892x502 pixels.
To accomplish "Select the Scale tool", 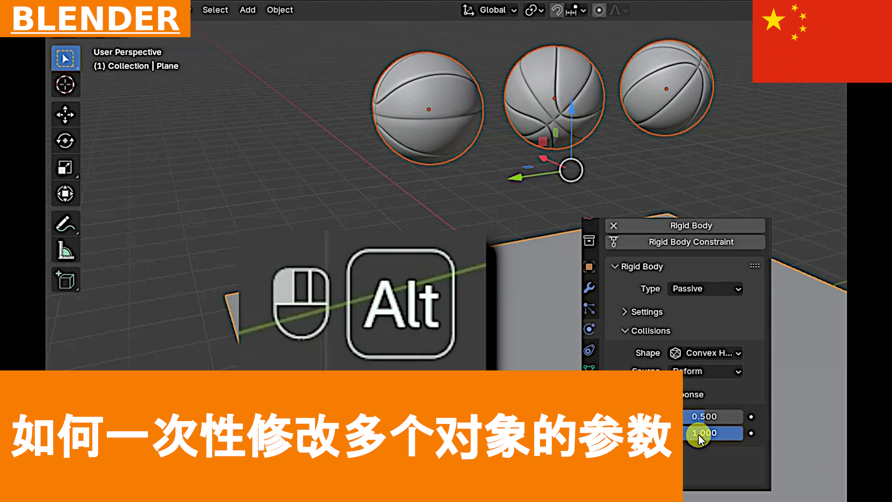I will 65,167.
